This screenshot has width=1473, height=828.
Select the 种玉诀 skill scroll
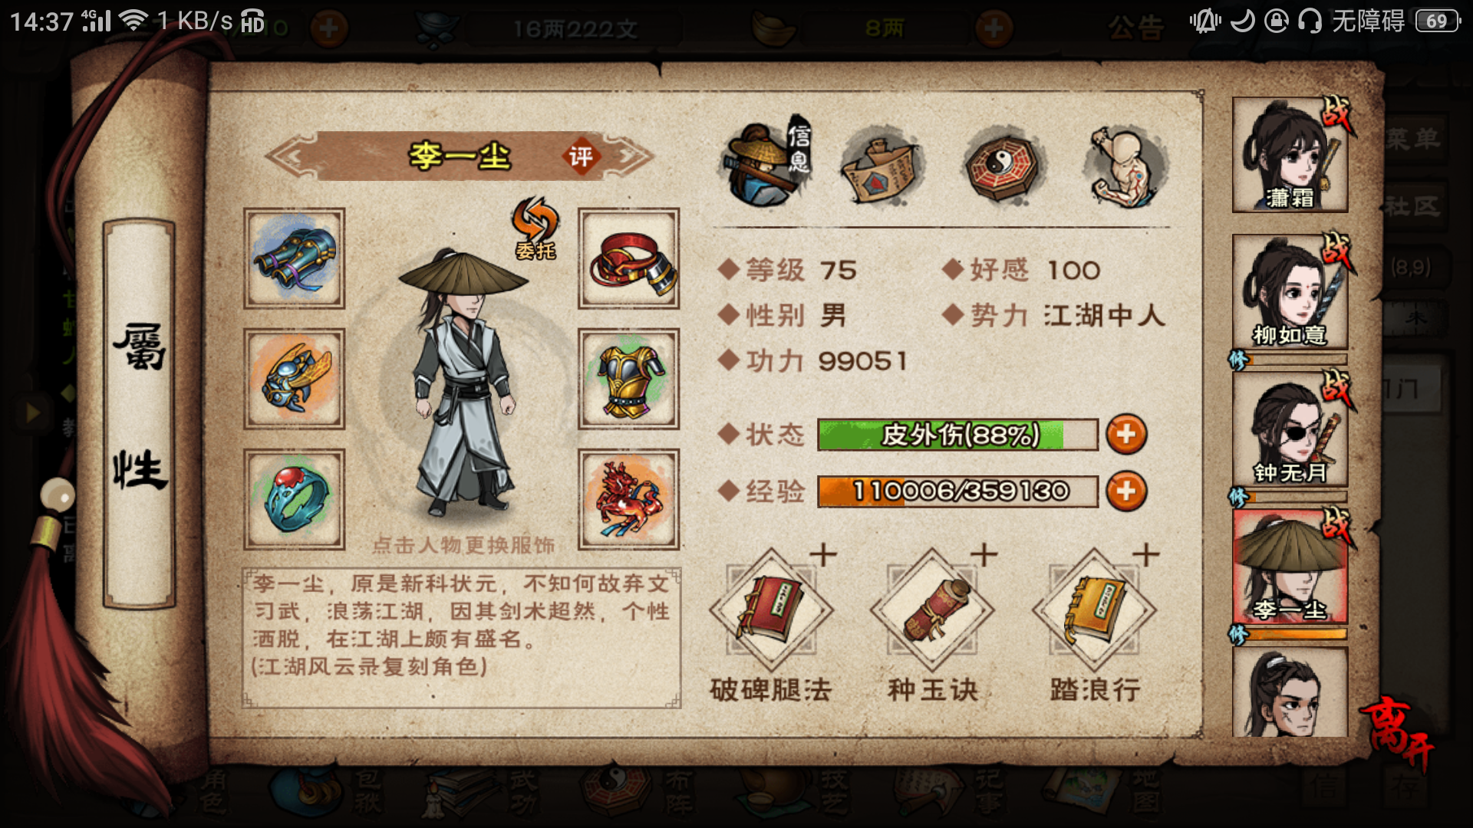pos(933,611)
